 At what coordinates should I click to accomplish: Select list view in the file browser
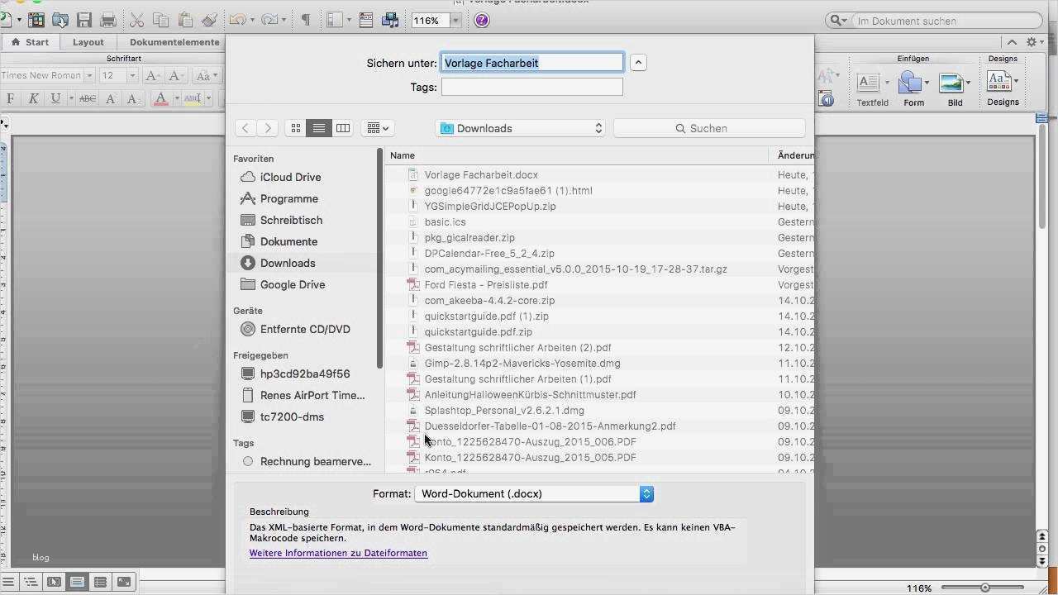click(318, 128)
